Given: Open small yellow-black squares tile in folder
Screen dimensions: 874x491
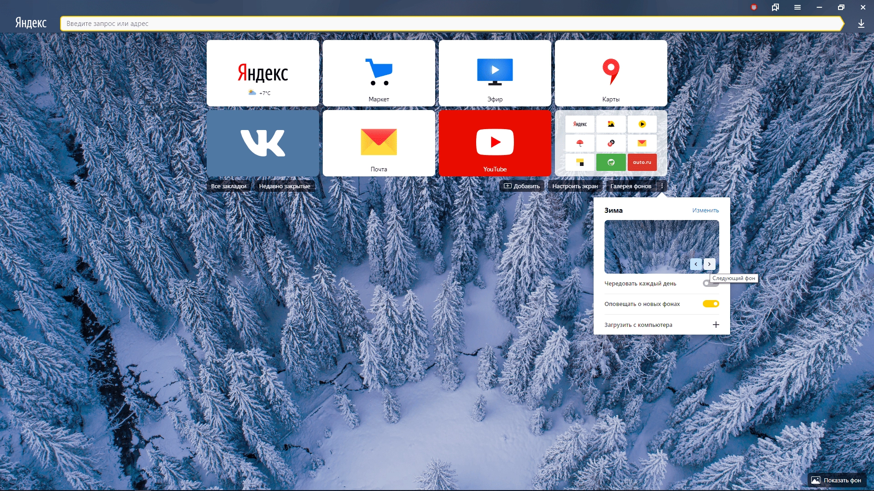Looking at the screenshot, I should click(x=580, y=162).
